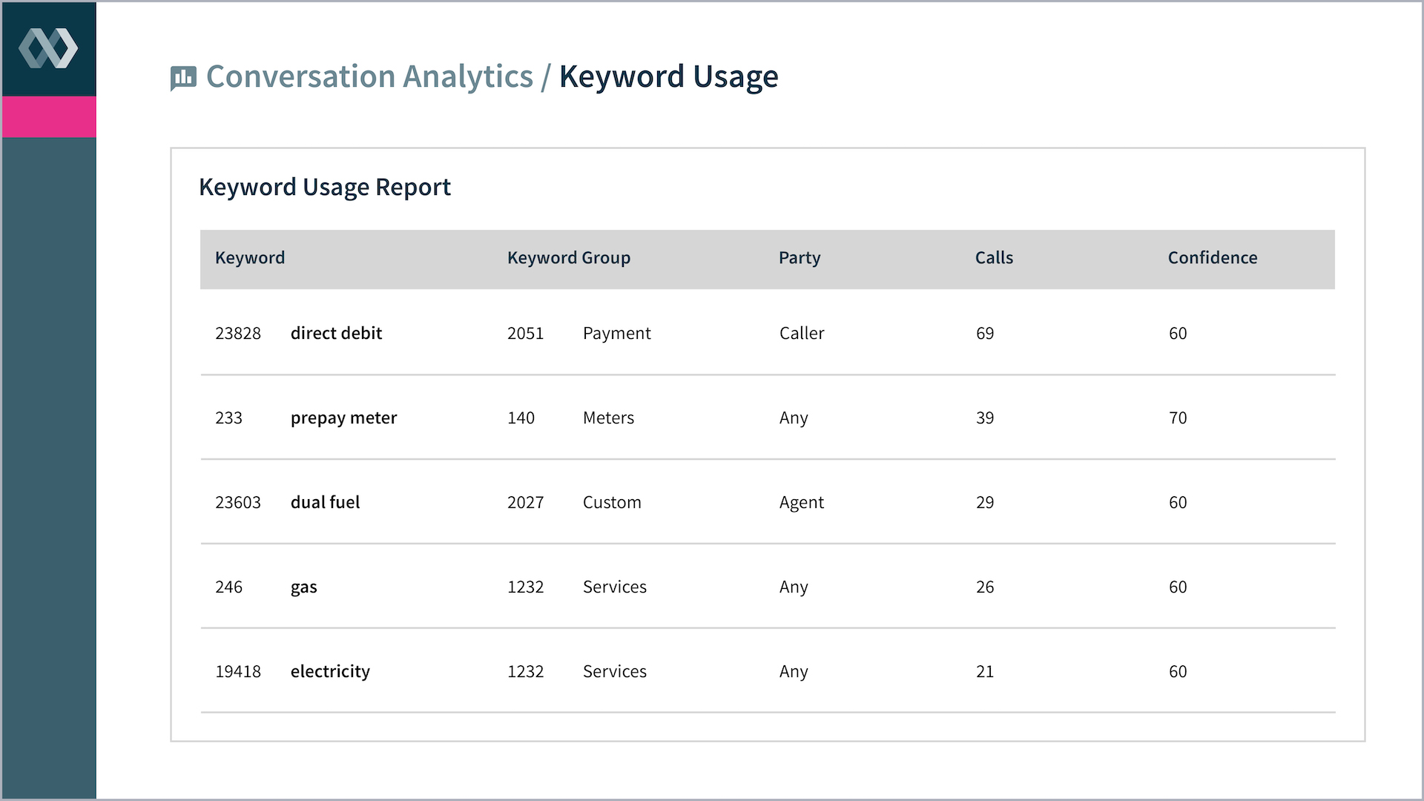The height and width of the screenshot is (801, 1424).
Task: Click group ID 1232 in electricity row
Action: (525, 671)
